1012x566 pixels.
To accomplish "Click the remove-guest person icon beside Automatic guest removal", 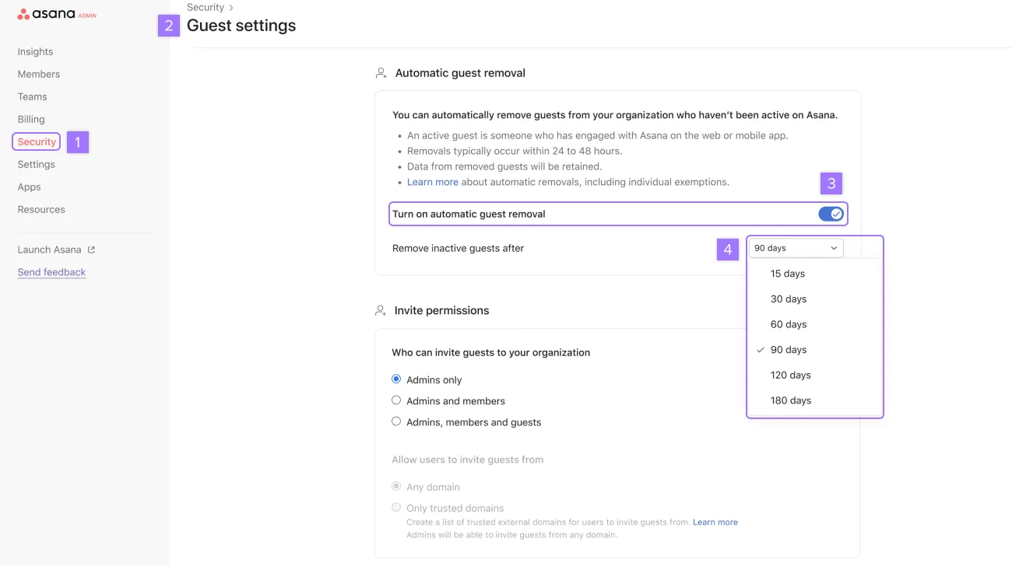I will coord(381,72).
